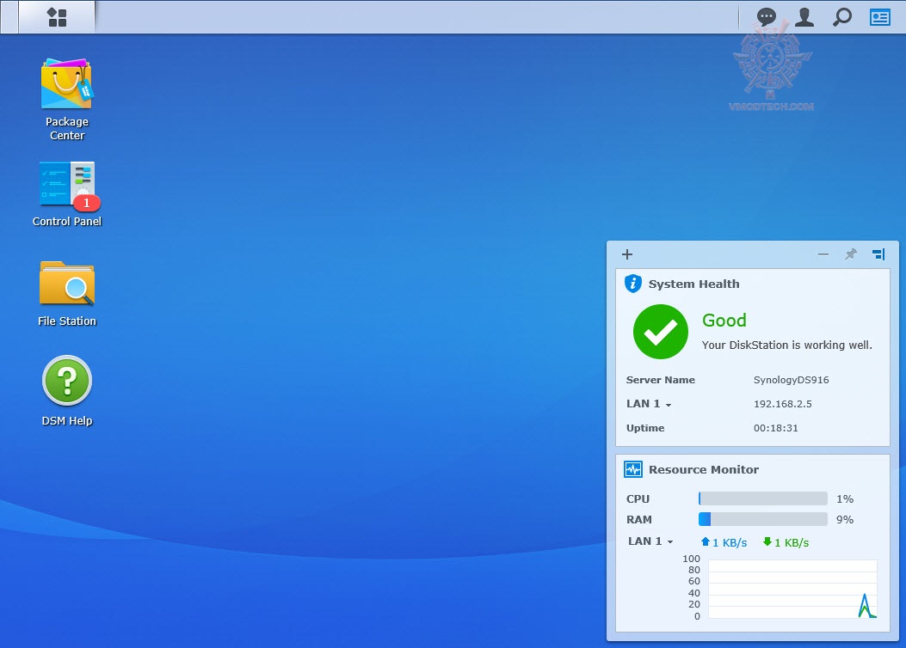The width and height of the screenshot is (906, 648).
Task: Click the 'DSM Help' icon label
Action: click(x=67, y=421)
